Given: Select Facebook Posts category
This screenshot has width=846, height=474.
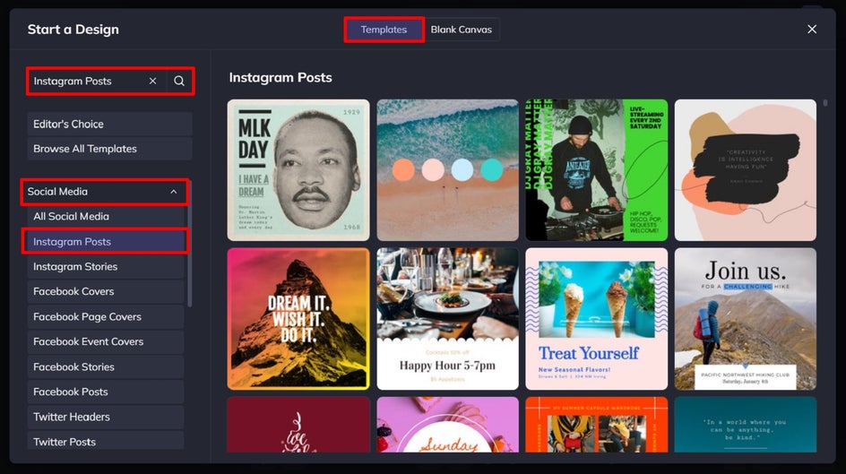Looking at the screenshot, I should pyautogui.click(x=105, y=392).
